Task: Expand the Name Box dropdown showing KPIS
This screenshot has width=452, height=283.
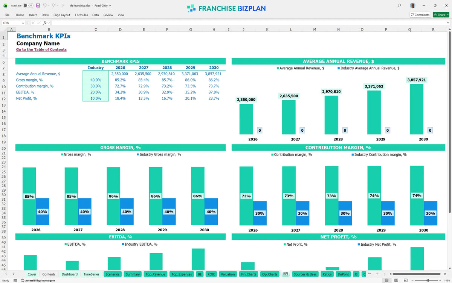Action: tap(23, 23)
